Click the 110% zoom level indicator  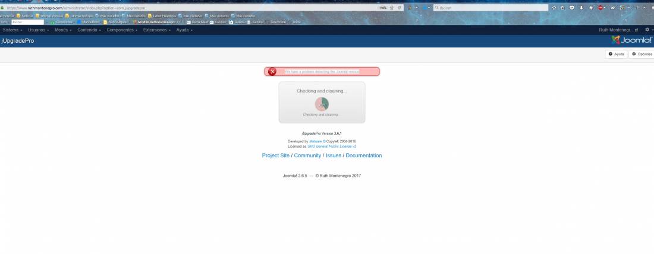click(x=382, y=8)
